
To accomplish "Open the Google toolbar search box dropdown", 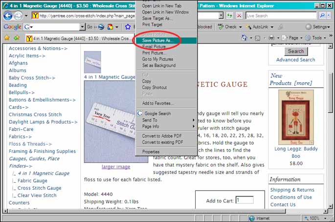I will tap(82, 27).
